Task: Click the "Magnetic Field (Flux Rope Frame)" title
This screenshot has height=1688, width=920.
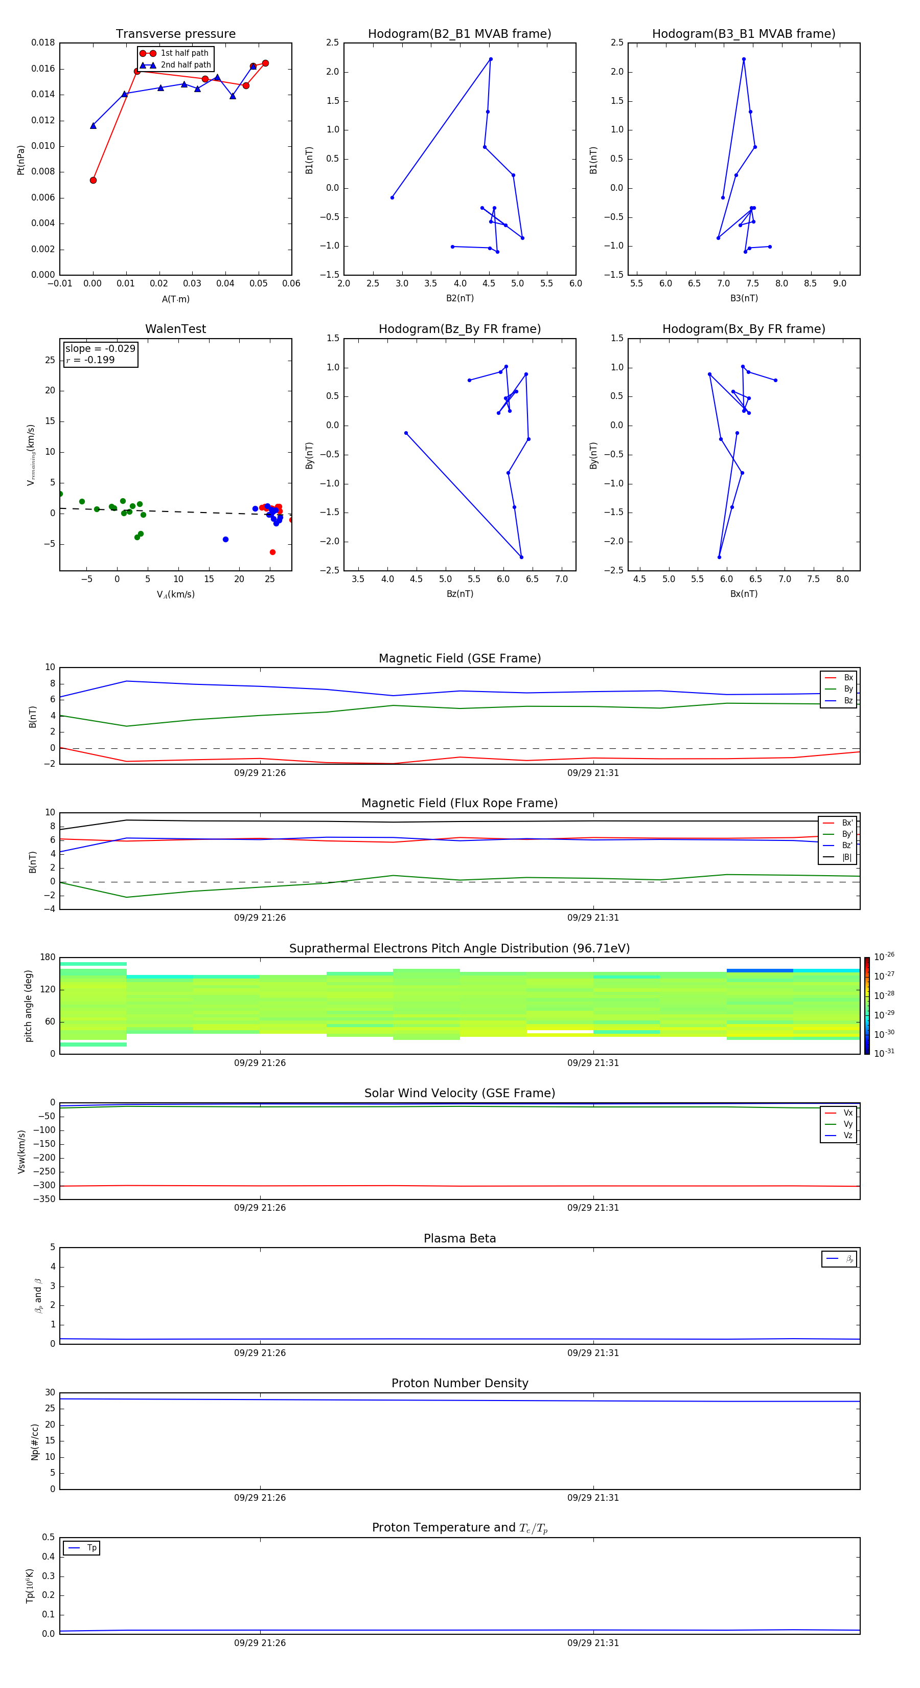Action: tap(459, 804)
